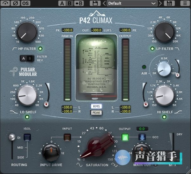Switch Filter Rev. to B
The height and width of the screenshot is (174, 191).
[30, 59]
